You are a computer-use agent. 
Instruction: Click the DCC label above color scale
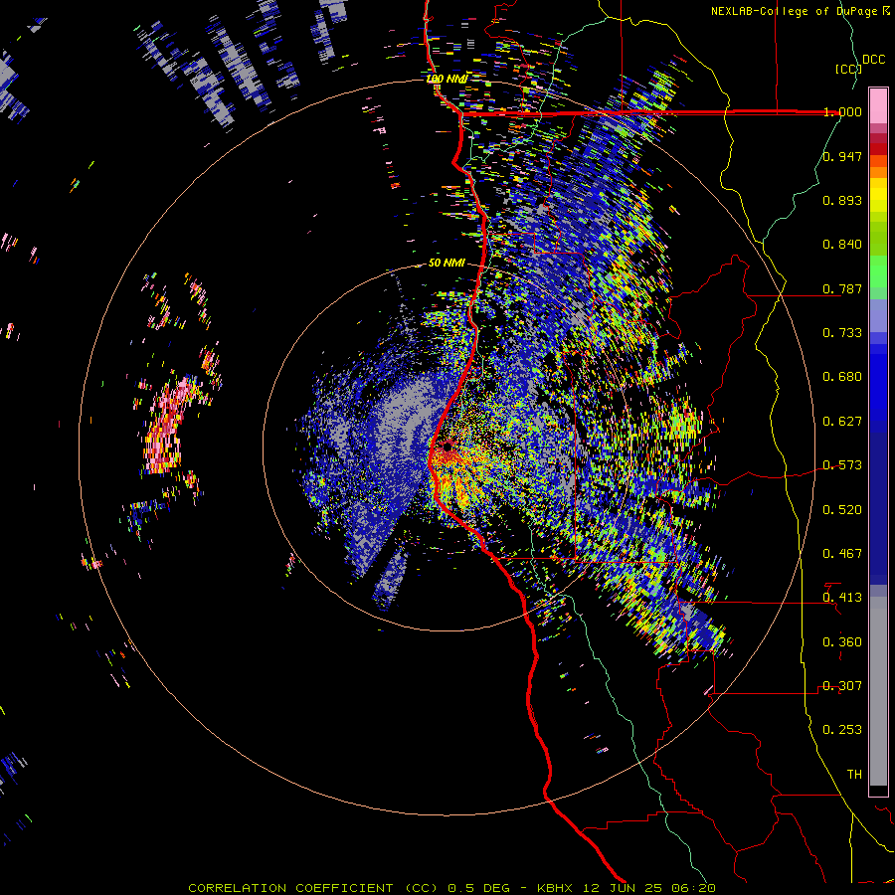click(874, 60)
